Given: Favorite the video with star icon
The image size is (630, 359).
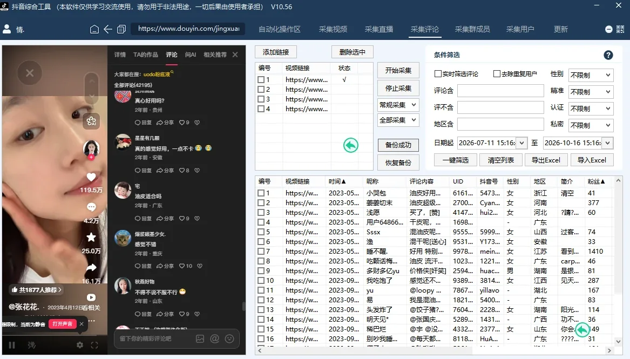Looking at the screenshot, I should [91, 238].
